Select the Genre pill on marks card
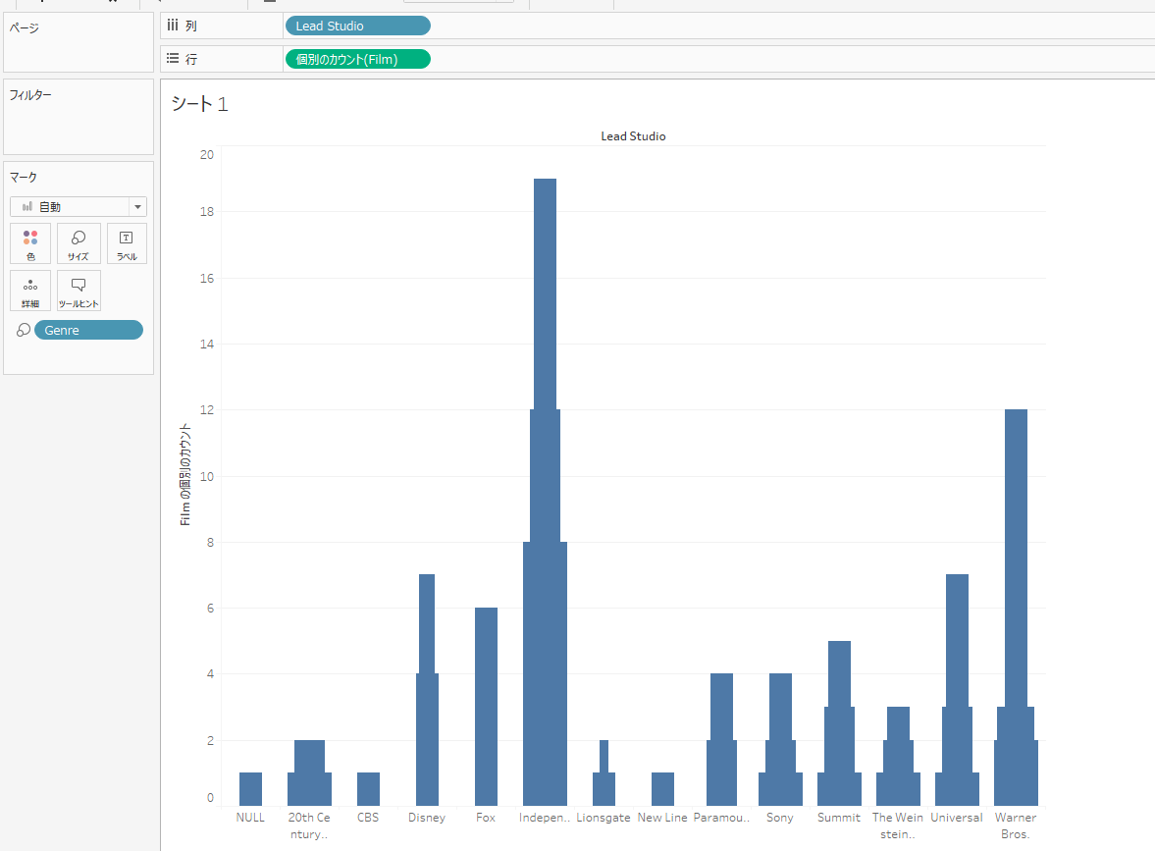The height and width of the screenshot is (851, 1155). 88,330
